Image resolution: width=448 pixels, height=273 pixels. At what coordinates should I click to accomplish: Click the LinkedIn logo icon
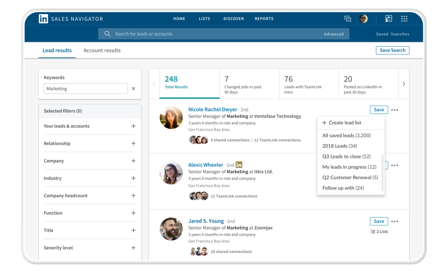coord(43,19)
